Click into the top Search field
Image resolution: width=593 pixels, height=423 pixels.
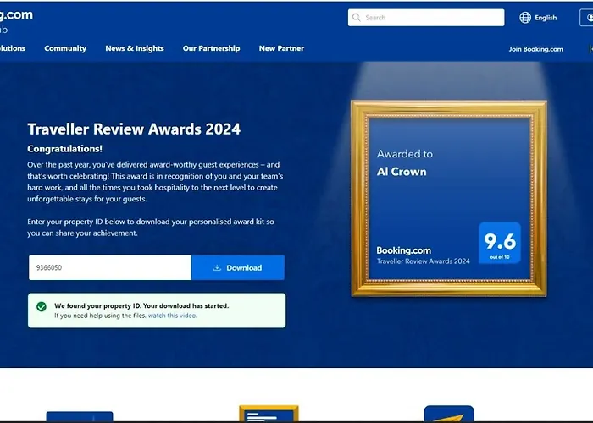[426, 18]
